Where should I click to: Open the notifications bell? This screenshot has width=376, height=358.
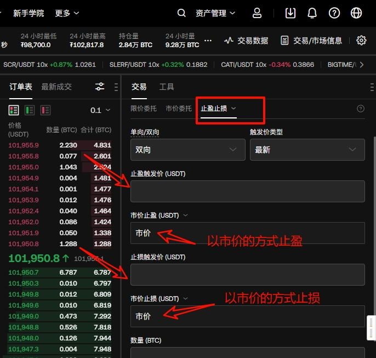pos(312,13)
